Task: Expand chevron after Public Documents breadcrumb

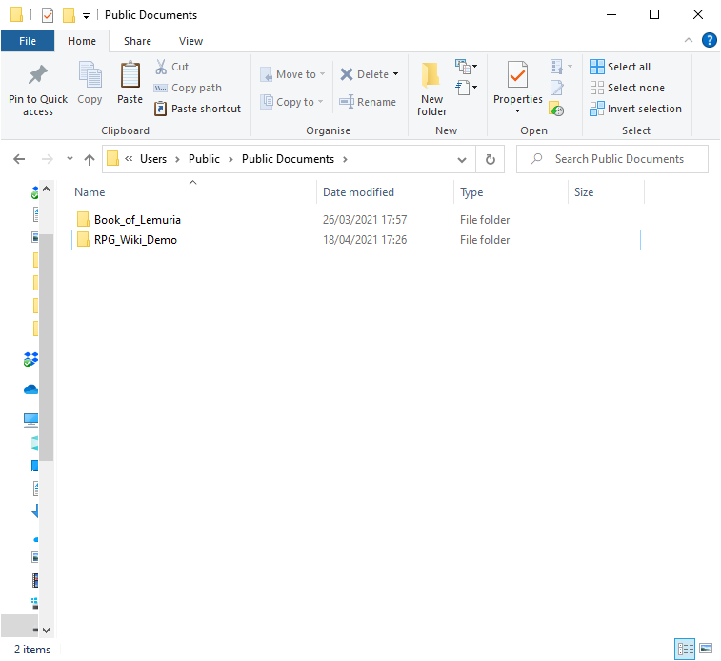Action: pyautogui.click(x=345, y=159)
